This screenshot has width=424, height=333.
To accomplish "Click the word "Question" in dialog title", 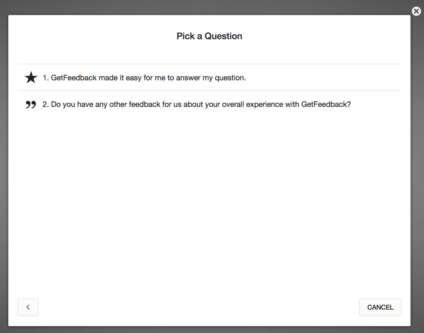I will tap(223, 36).
